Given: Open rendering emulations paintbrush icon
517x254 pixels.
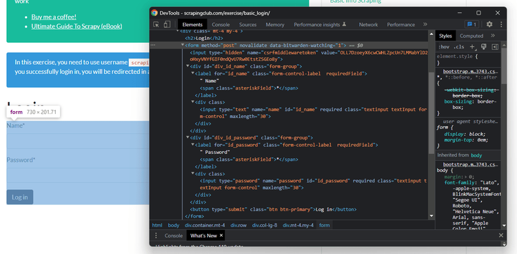Looking at the screenshot, I should [484, 47].
